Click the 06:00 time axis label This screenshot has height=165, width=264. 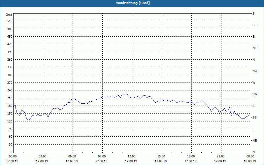[72, 156]
